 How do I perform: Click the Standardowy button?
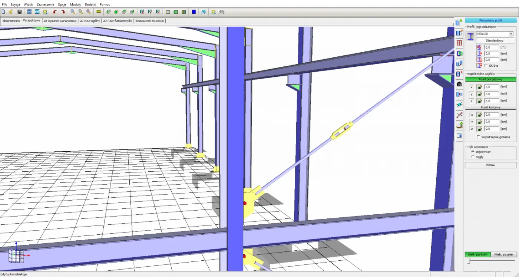[x=494, y=40]
